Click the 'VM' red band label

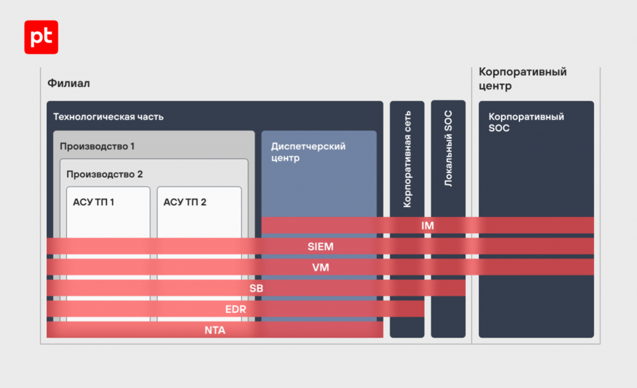(x=320, y=267)
